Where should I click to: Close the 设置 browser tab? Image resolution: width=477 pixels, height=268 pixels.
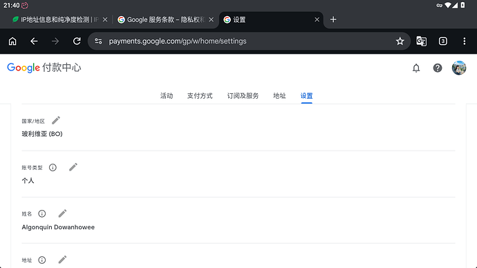[x=317, y=19]
